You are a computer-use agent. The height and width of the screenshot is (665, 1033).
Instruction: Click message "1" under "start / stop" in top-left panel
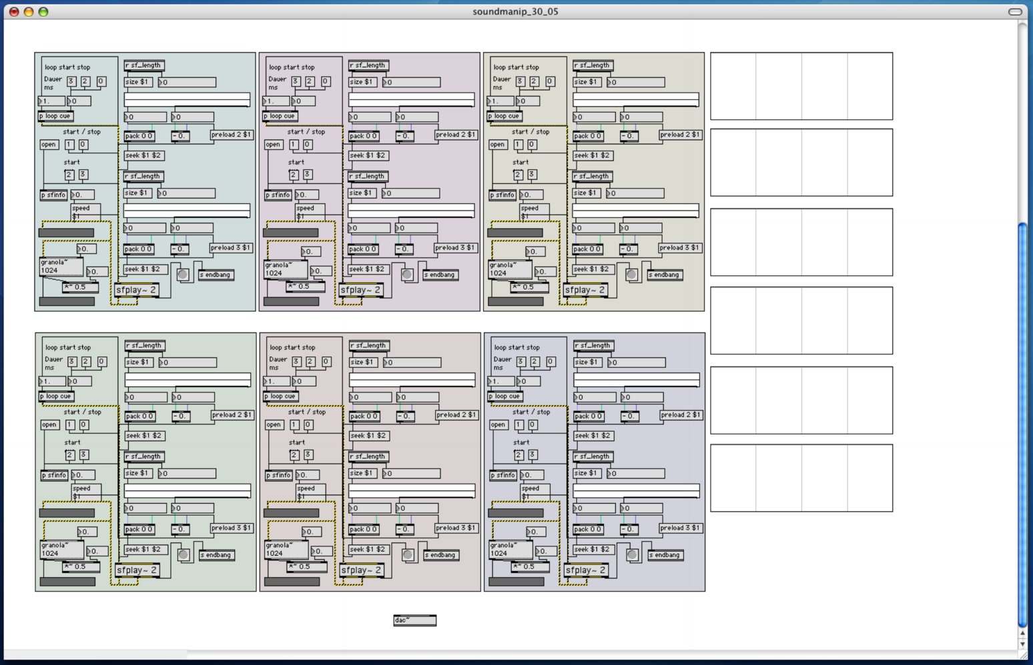pos(69,145)
